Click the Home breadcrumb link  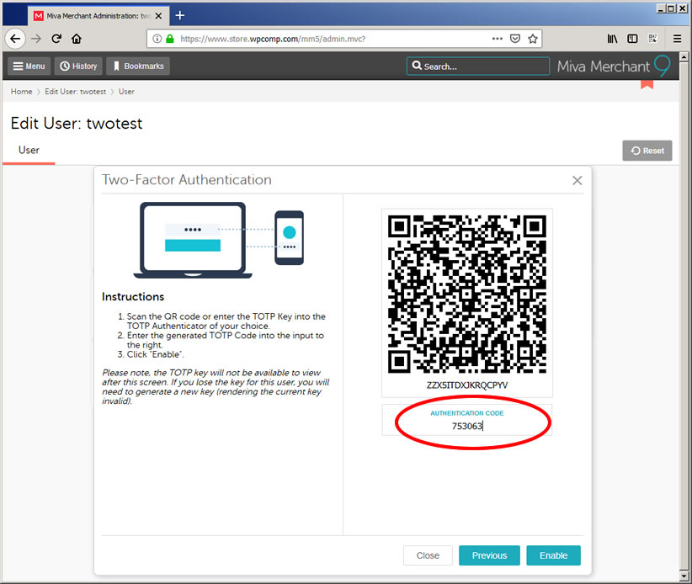pyautogui.click(x=21, y=92)
